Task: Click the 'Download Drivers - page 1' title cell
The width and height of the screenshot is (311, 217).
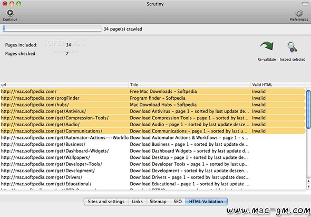Action: pos(190,177)
